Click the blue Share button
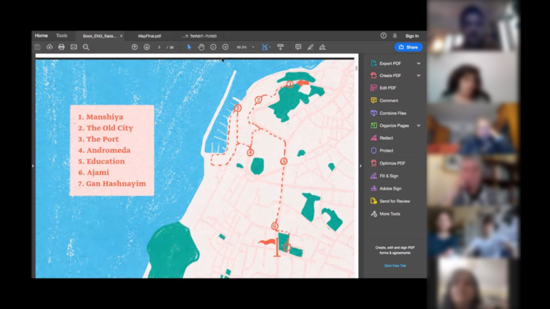The image size is (550, 309). click(x=408, y=47)
